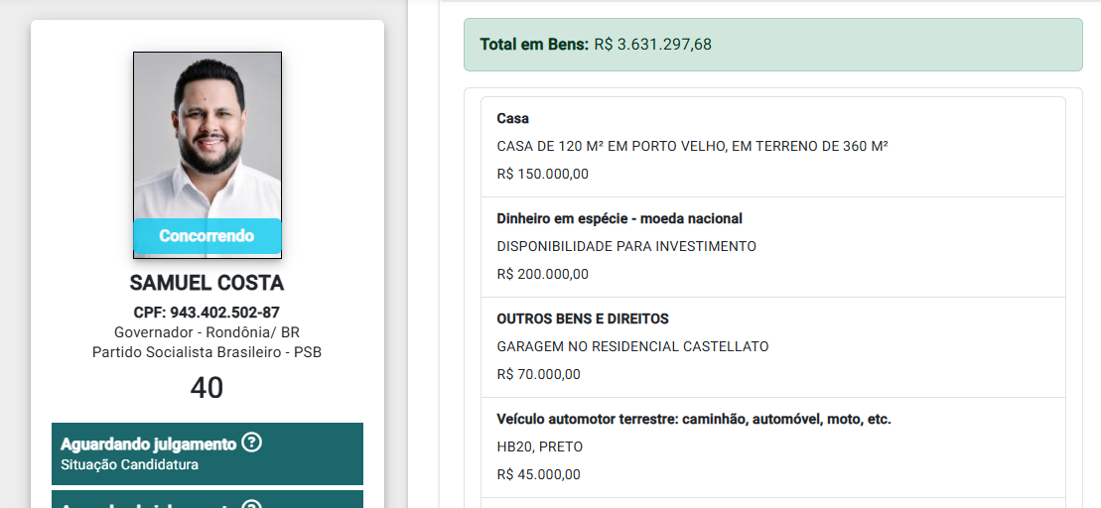Screen dimensions: 1101x508
Task: Click Partido Socialista Brasileiro - PSB label
Action: [207, 352]
